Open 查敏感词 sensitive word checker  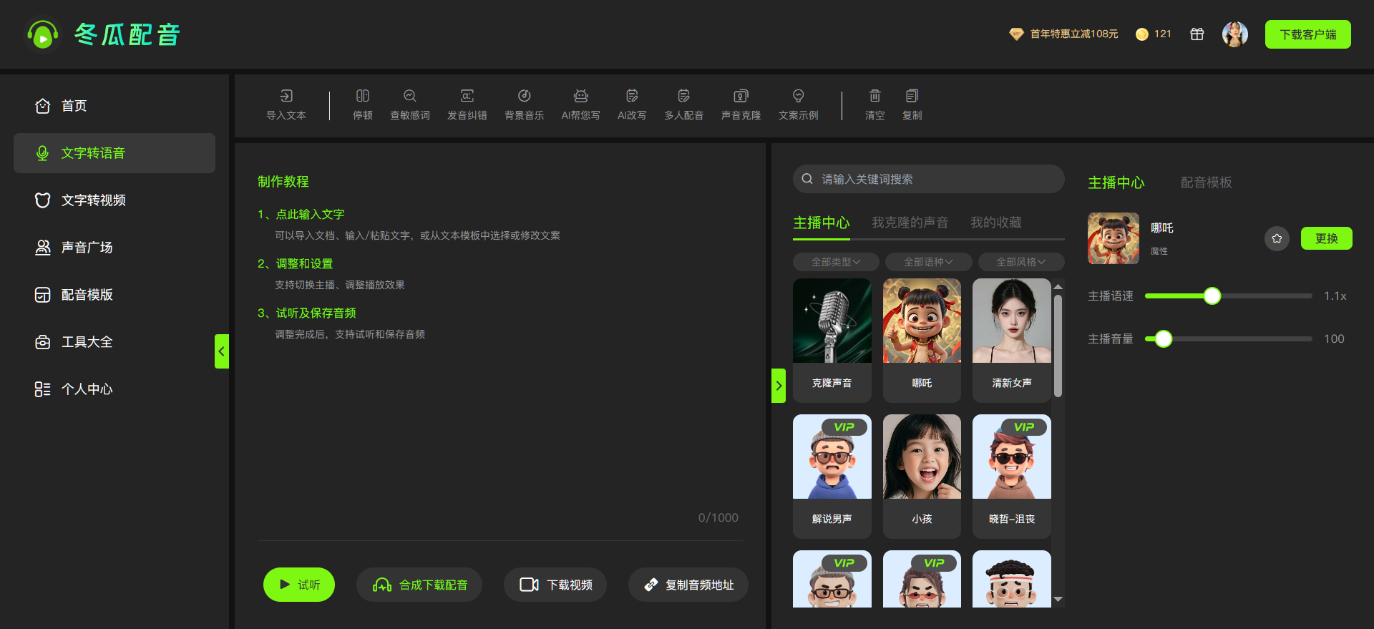pos(409,97)
